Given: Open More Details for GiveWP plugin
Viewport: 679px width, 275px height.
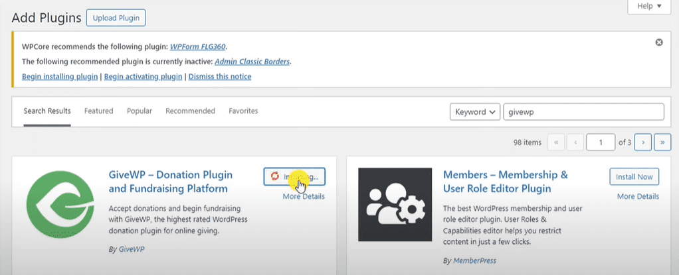Looking at the screenshot, I should tap(303, 196).
